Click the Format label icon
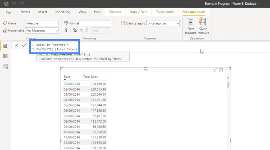270x150 pixels. point(66,23)
